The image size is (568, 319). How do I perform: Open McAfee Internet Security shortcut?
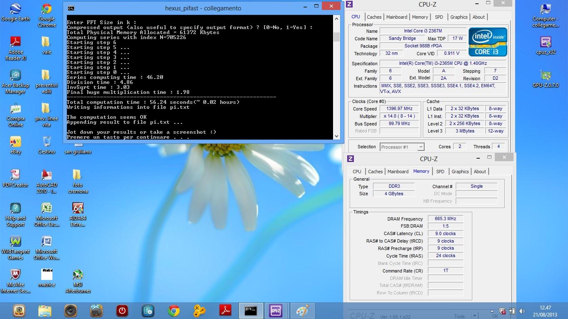[15, 281]
